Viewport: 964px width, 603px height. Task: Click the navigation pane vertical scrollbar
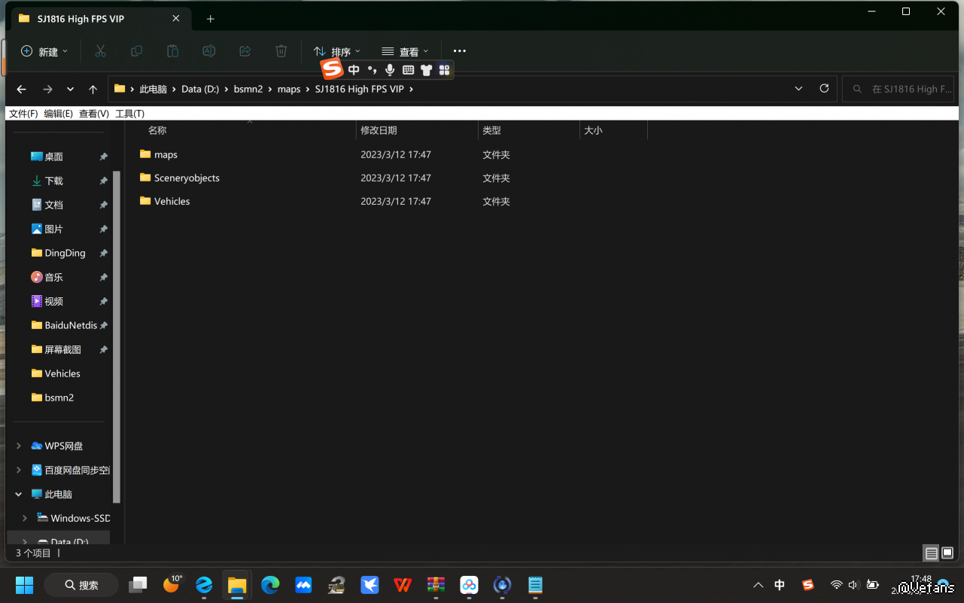click(116, 331)
